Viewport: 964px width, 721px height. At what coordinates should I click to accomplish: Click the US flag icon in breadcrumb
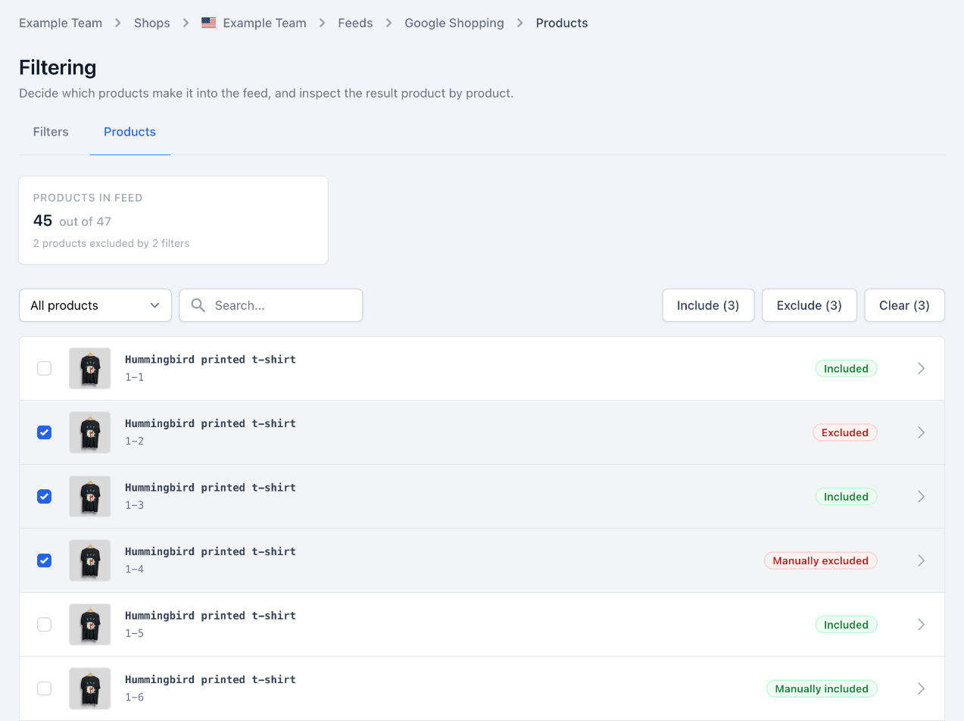click(209, 23)
